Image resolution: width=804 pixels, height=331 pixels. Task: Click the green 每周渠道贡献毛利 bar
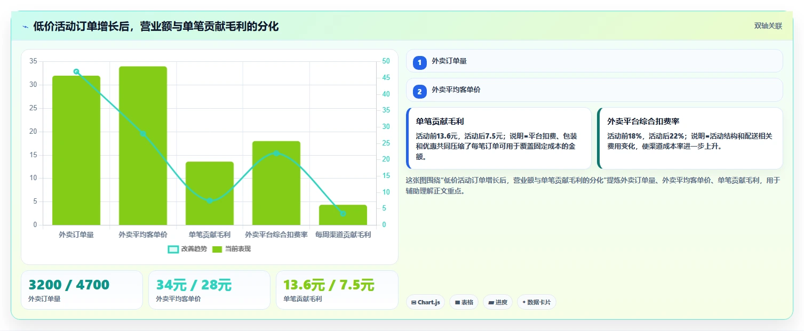pos(343,215)
